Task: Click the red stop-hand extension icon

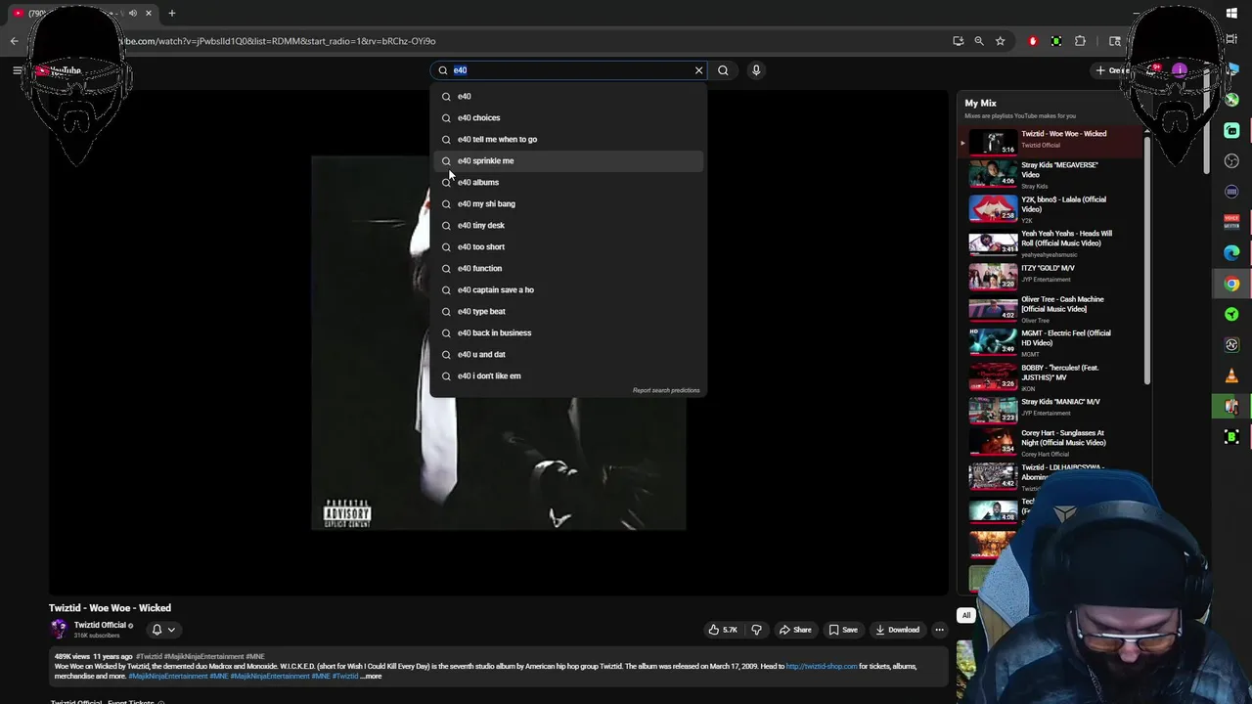Action: coord(1033,41)
